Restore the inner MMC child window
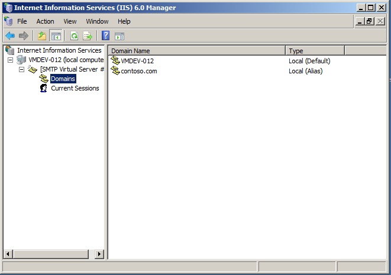The height and width of the screenshot is (275, 391). point(369,21)
